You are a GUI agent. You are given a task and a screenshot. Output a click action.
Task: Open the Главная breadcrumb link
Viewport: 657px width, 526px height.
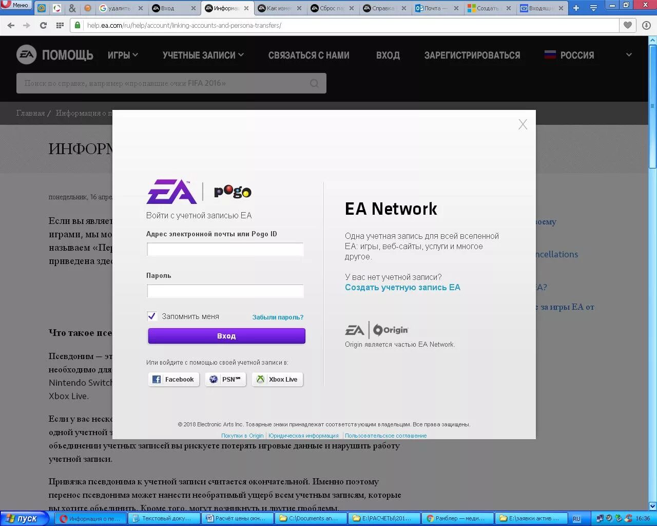30,113
